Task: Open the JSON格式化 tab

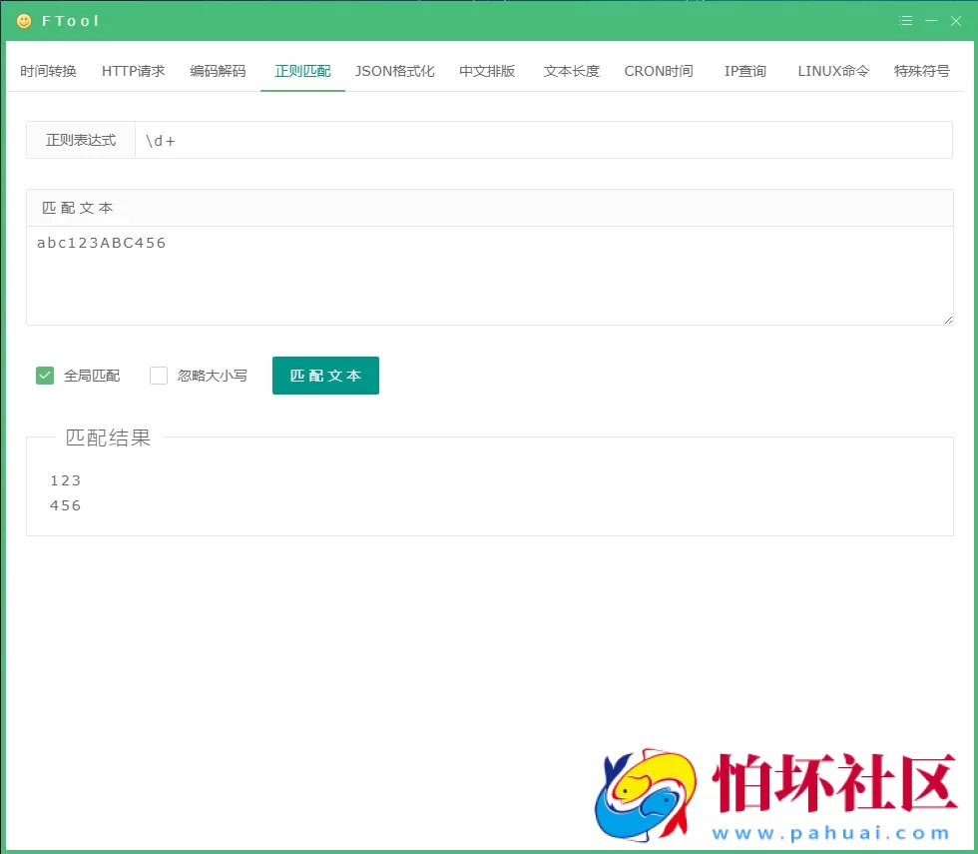Action: pyautogui.click(x=395, y=71)
